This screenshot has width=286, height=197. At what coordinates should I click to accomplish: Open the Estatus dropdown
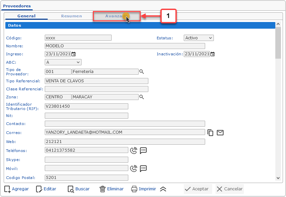pos(198,38)
